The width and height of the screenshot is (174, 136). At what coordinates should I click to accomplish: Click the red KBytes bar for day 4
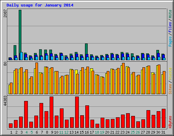[26, 115]
